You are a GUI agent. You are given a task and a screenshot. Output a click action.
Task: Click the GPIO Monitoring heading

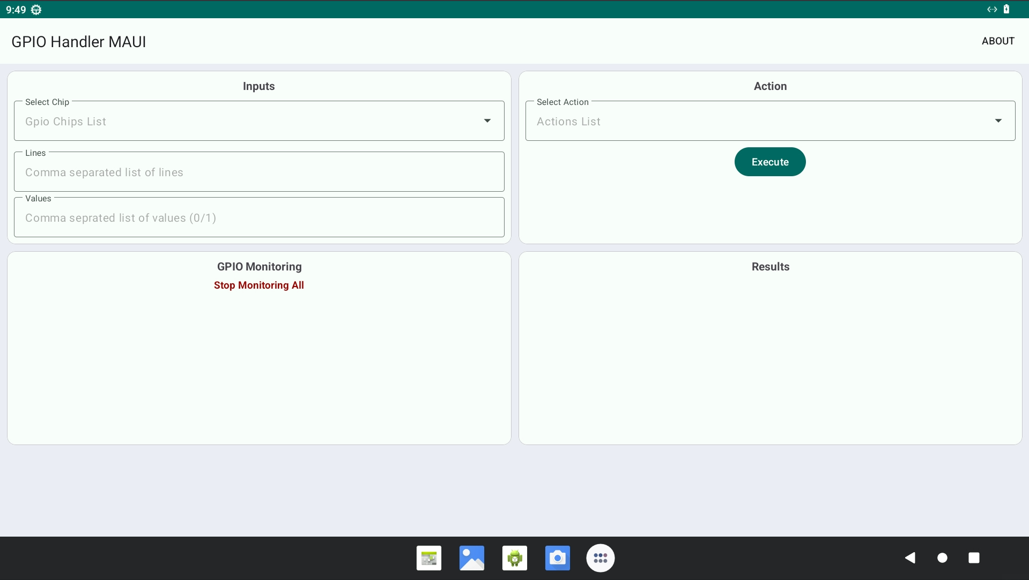coord(260,267)
